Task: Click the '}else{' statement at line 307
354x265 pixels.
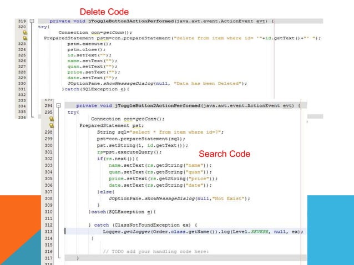Action: (x=106, y=192)
